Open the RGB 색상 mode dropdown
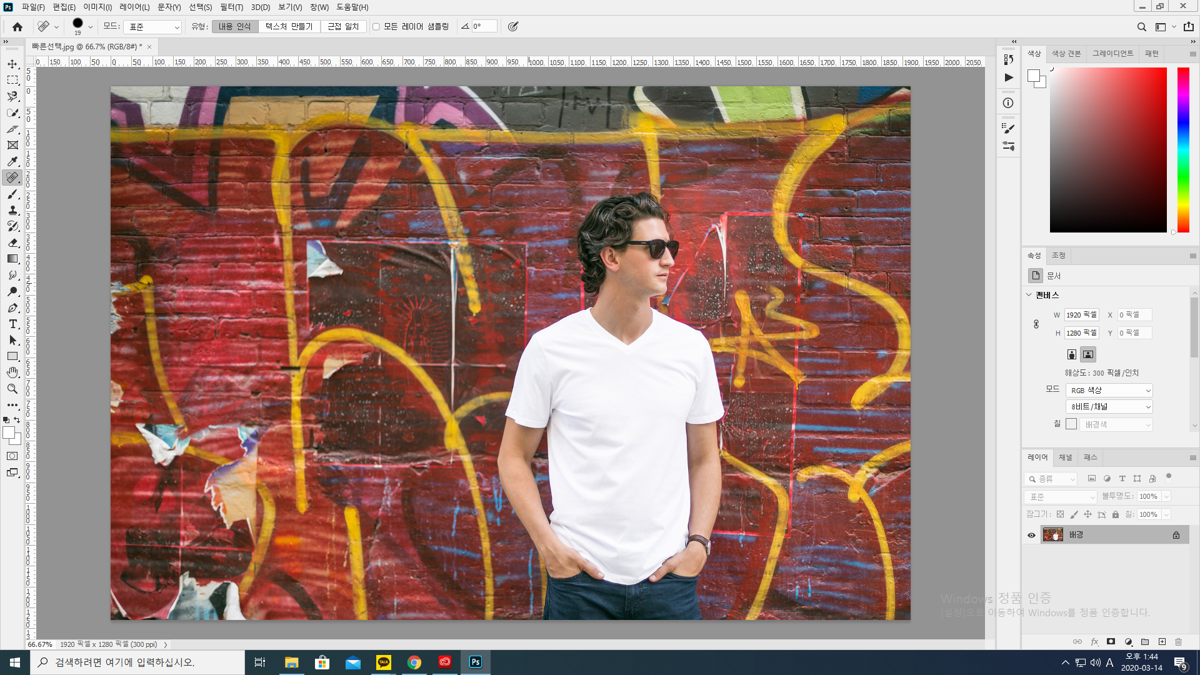 (1109, 390)
